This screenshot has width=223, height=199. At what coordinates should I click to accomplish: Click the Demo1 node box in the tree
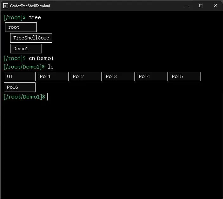(x=26, y=49)
